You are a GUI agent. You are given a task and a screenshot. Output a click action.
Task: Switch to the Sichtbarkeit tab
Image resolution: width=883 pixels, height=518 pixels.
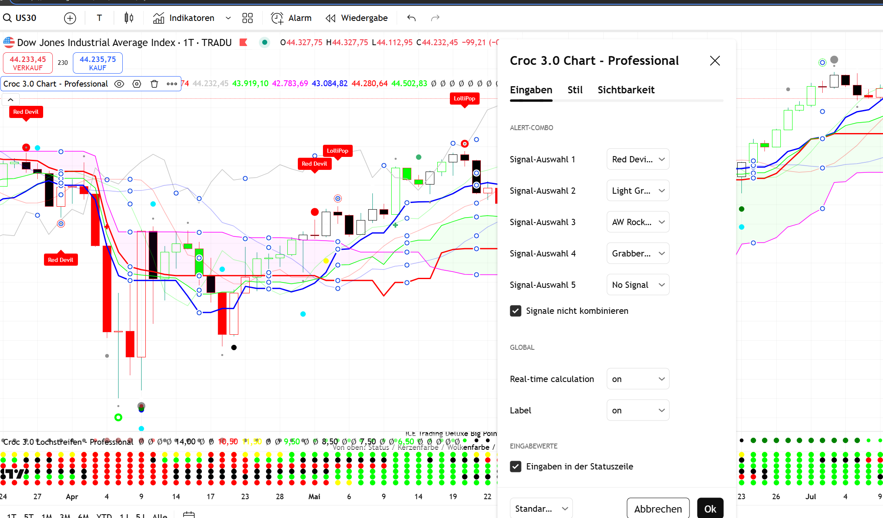626,90
